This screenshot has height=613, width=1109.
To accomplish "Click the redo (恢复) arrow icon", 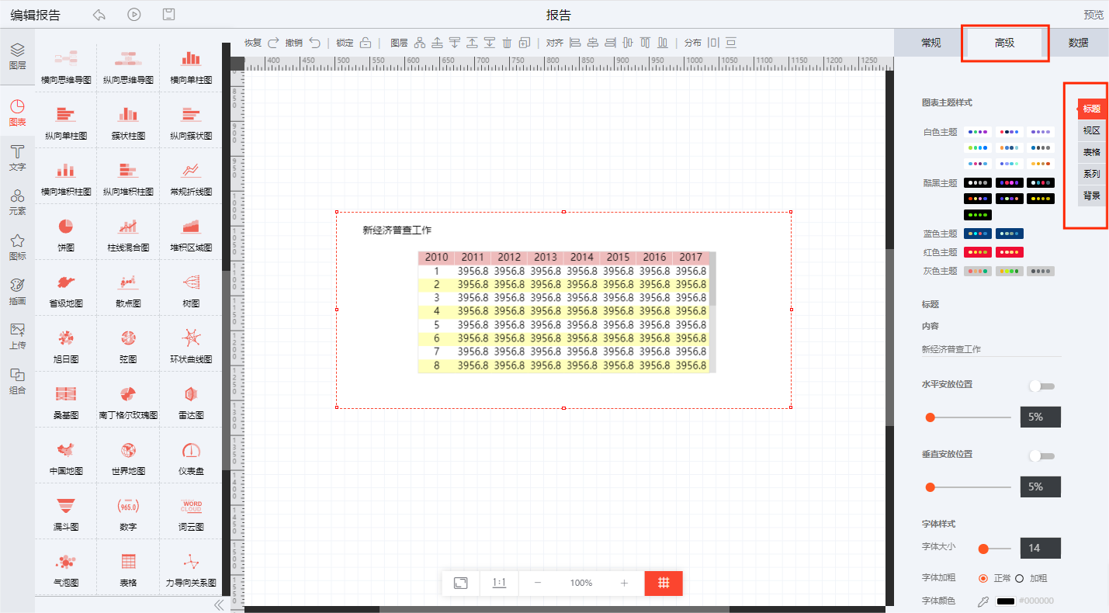I will (x=273, y=43).
